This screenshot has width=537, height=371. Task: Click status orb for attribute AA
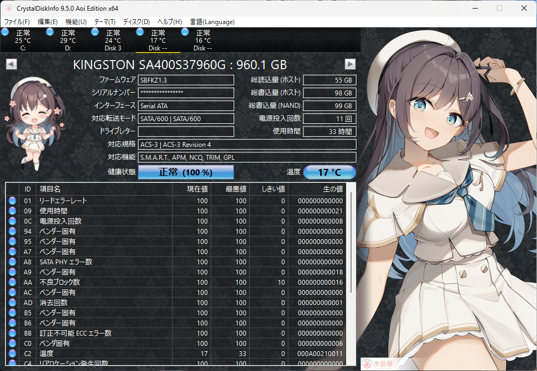12,283
